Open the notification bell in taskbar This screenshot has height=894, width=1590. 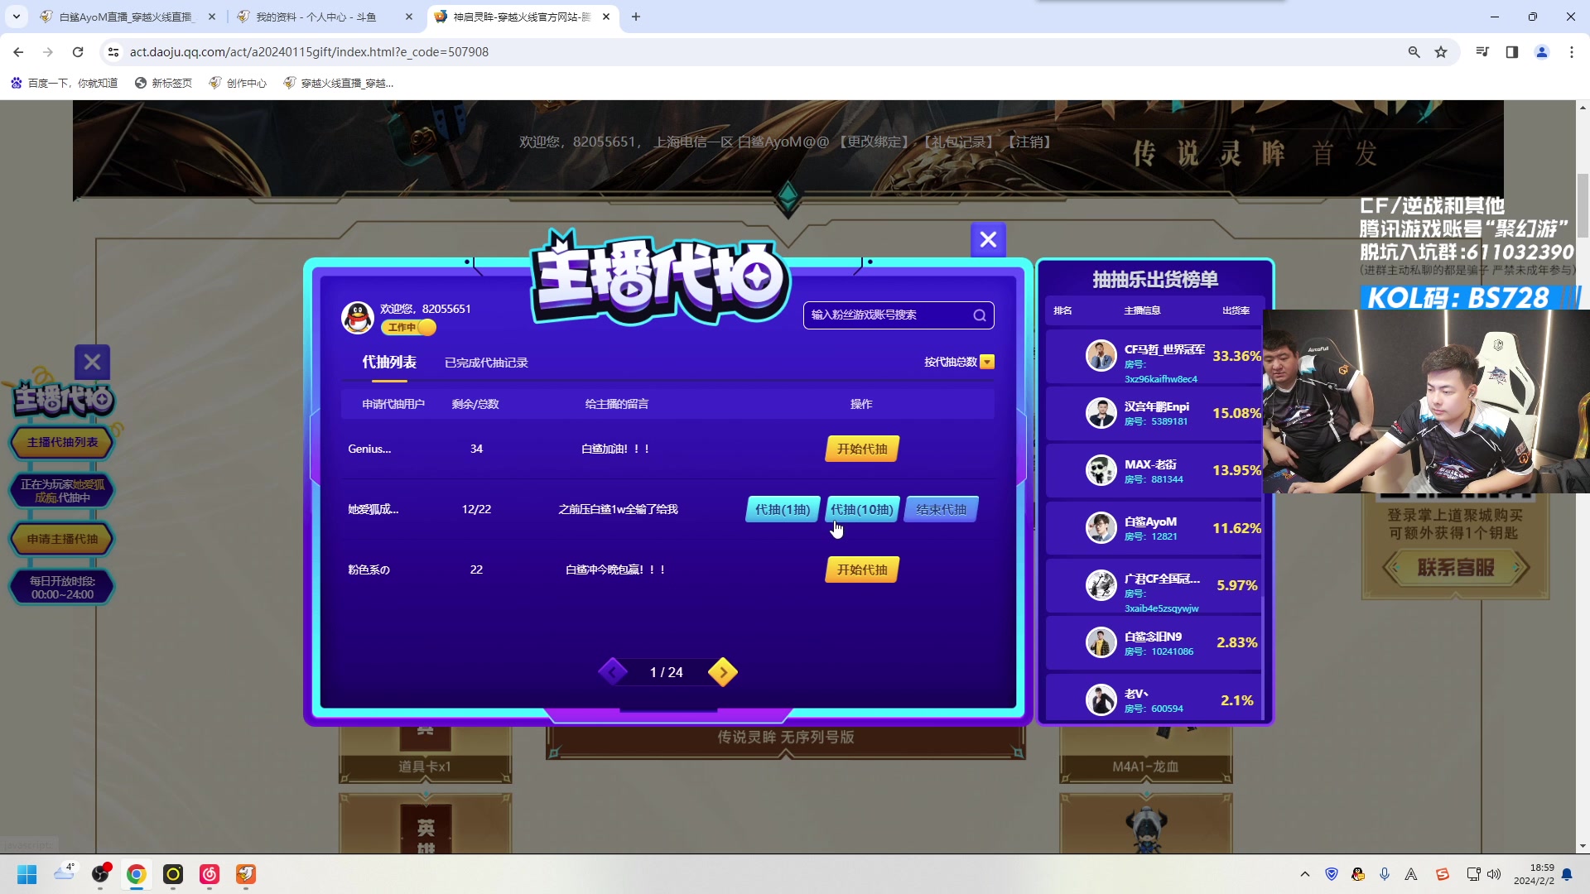click(1567, 874)
